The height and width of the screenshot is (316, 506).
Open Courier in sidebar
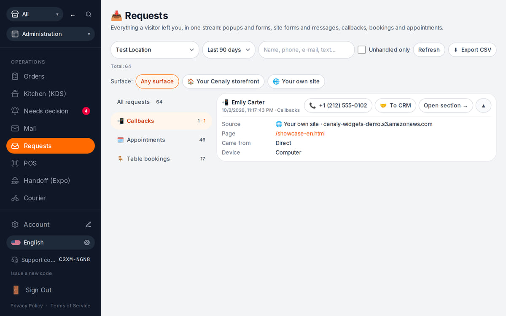click(x=51, y=198)
